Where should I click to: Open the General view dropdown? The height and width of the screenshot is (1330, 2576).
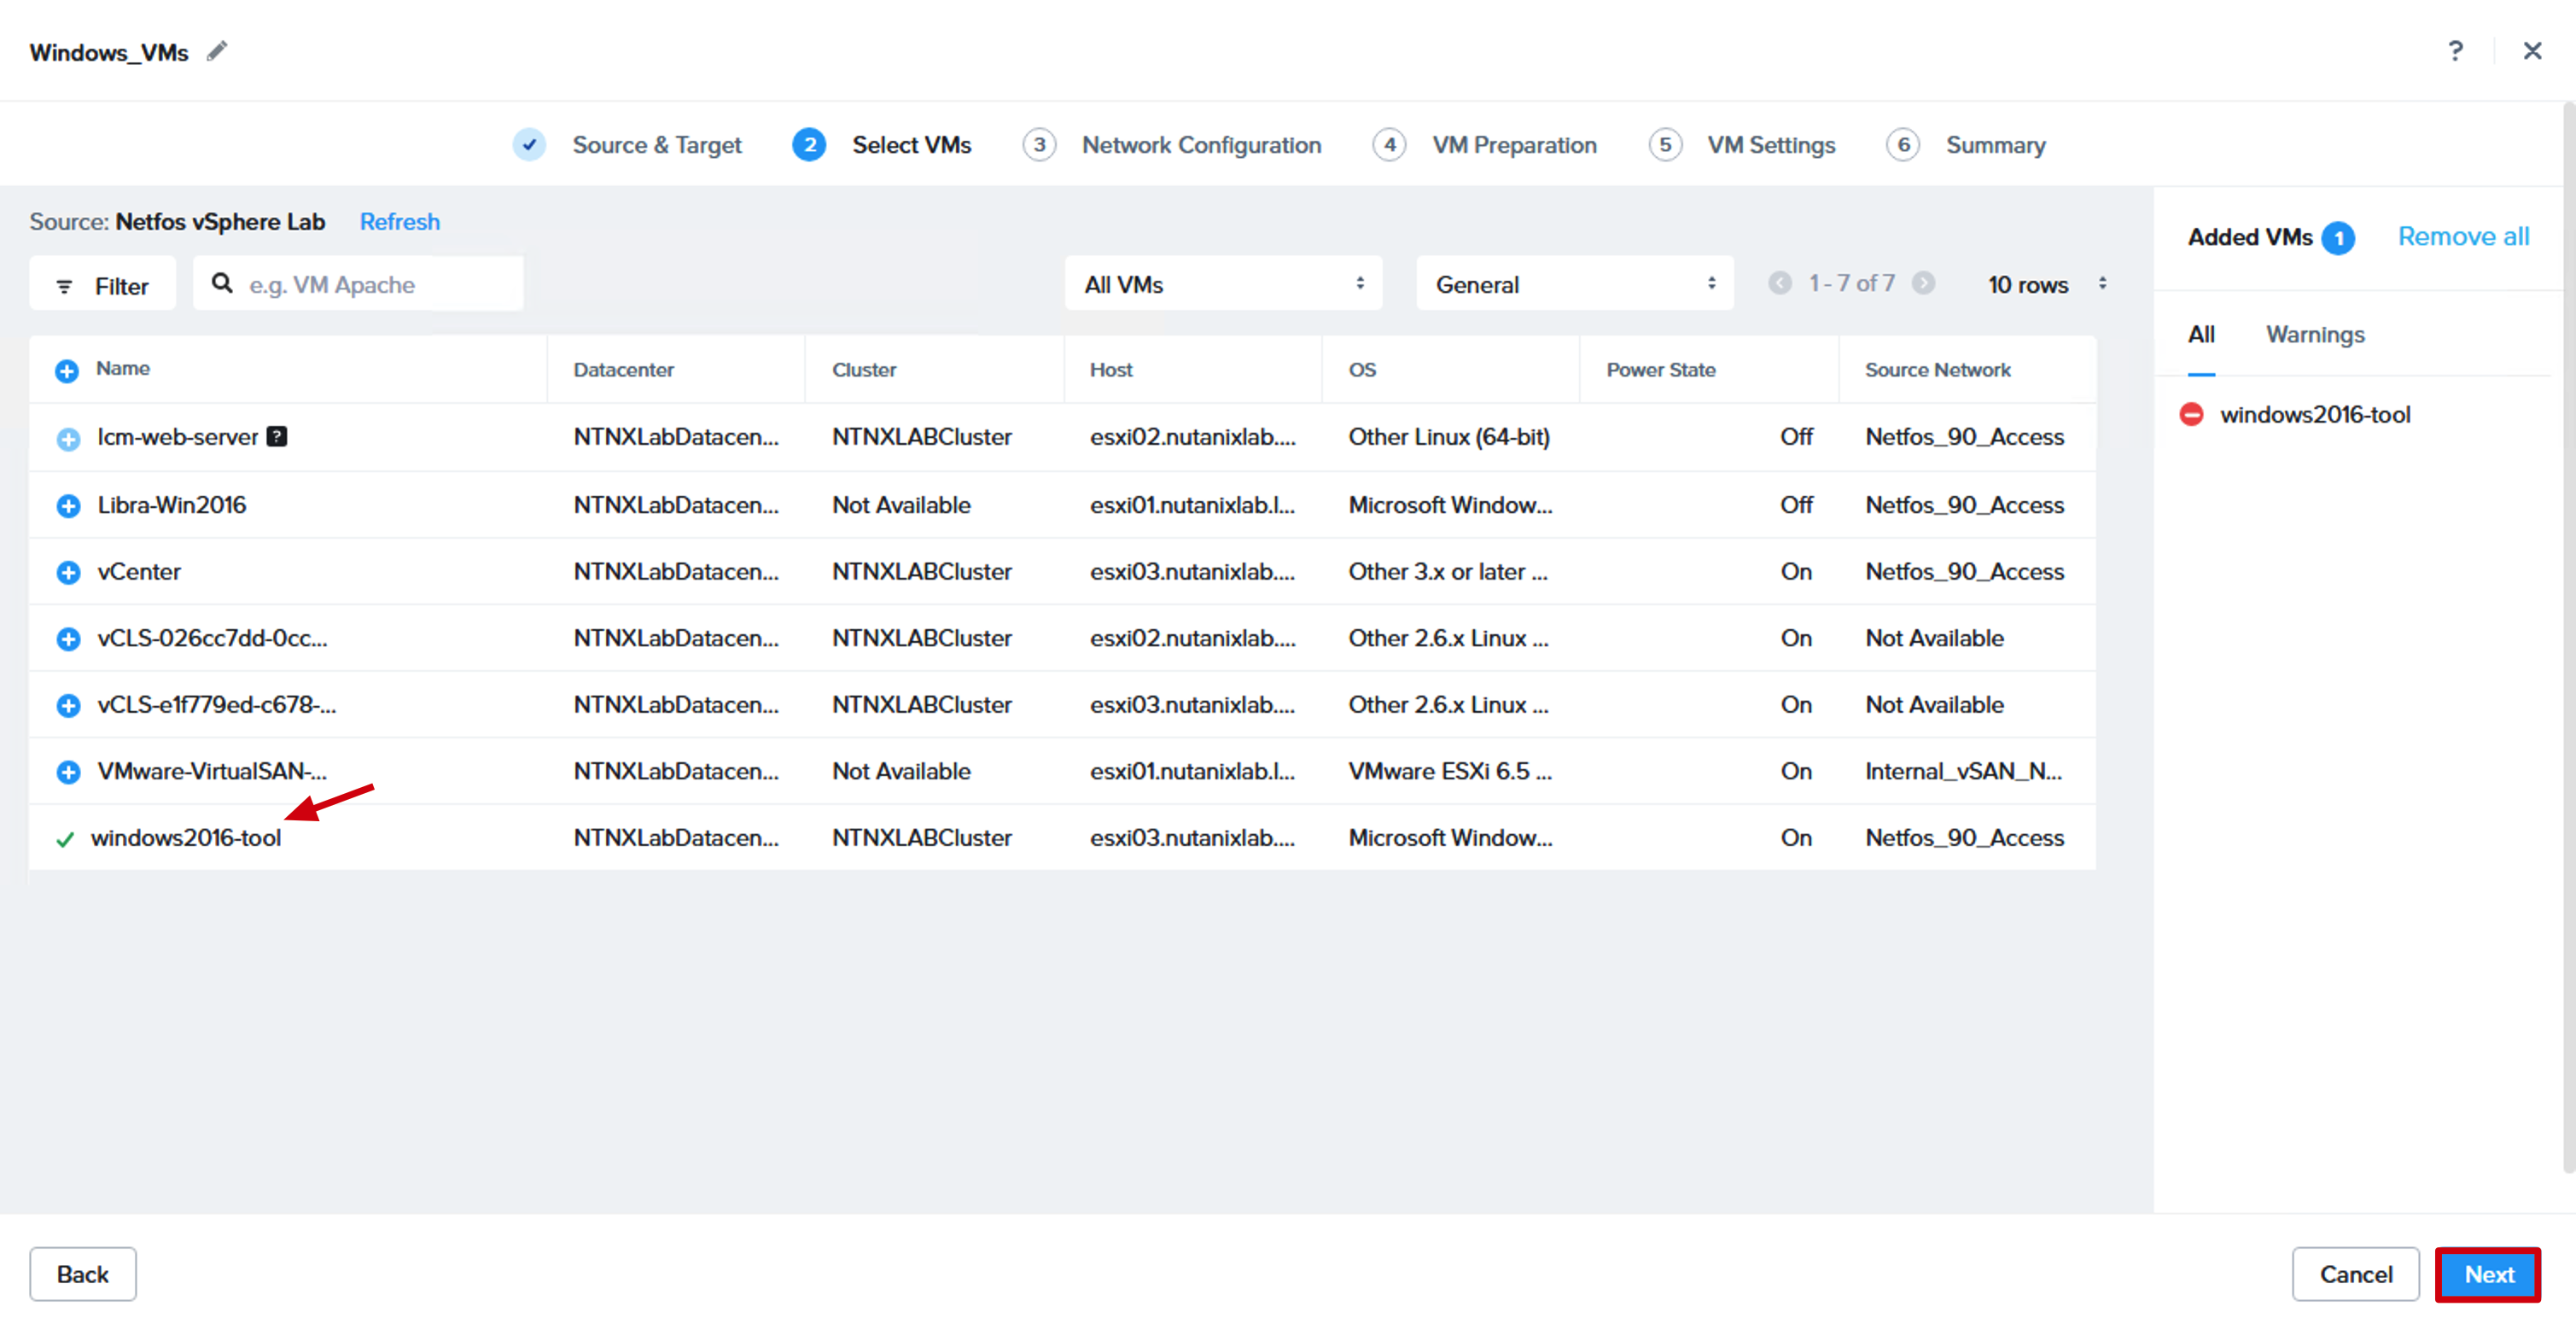pos(1575,284)
